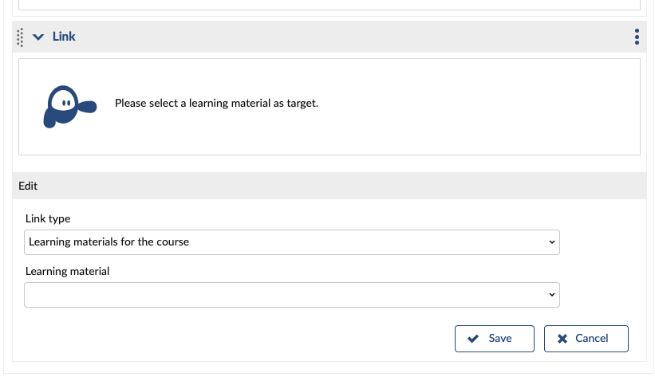Click the Learning material label
The width and height of the screenshot is (655, 377).
[67, 271]
